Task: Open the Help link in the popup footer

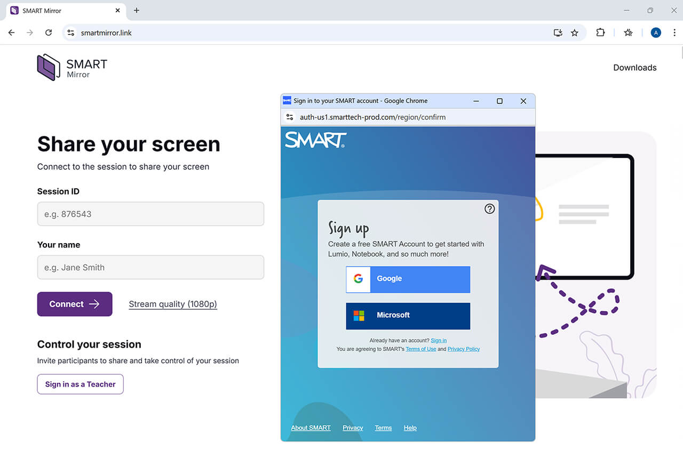Action: 410,428
